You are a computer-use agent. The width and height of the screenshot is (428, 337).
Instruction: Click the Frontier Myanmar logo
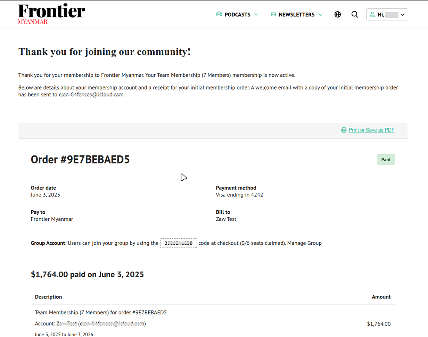coord(51,14)
